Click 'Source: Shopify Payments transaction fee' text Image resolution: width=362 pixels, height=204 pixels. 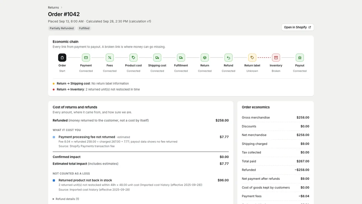coord(87,146)
